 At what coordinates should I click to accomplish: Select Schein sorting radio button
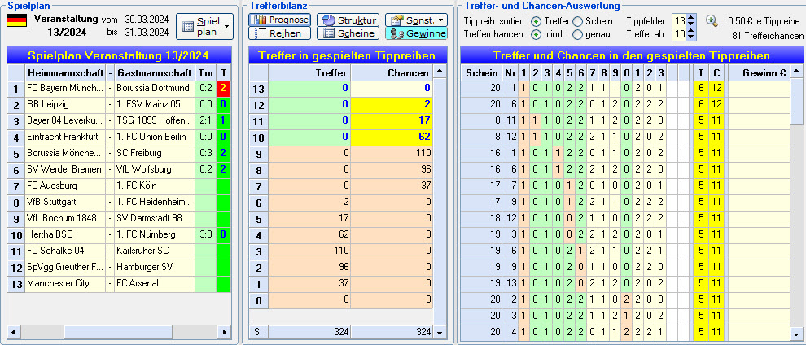click(578, 21)
